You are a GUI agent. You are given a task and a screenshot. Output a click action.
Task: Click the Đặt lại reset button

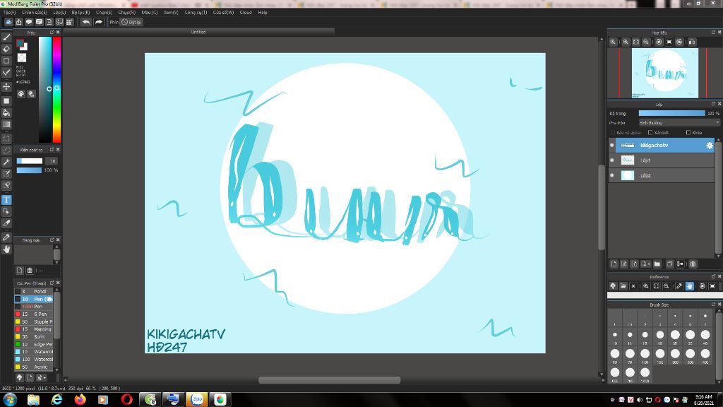[131, 22]
